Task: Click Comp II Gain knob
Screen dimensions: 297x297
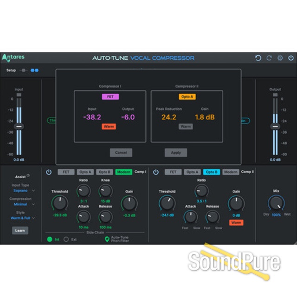Action: click(x=236, y=203)
